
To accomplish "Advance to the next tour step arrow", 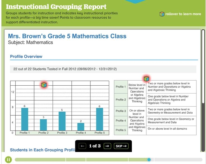I will pos(107,146).
